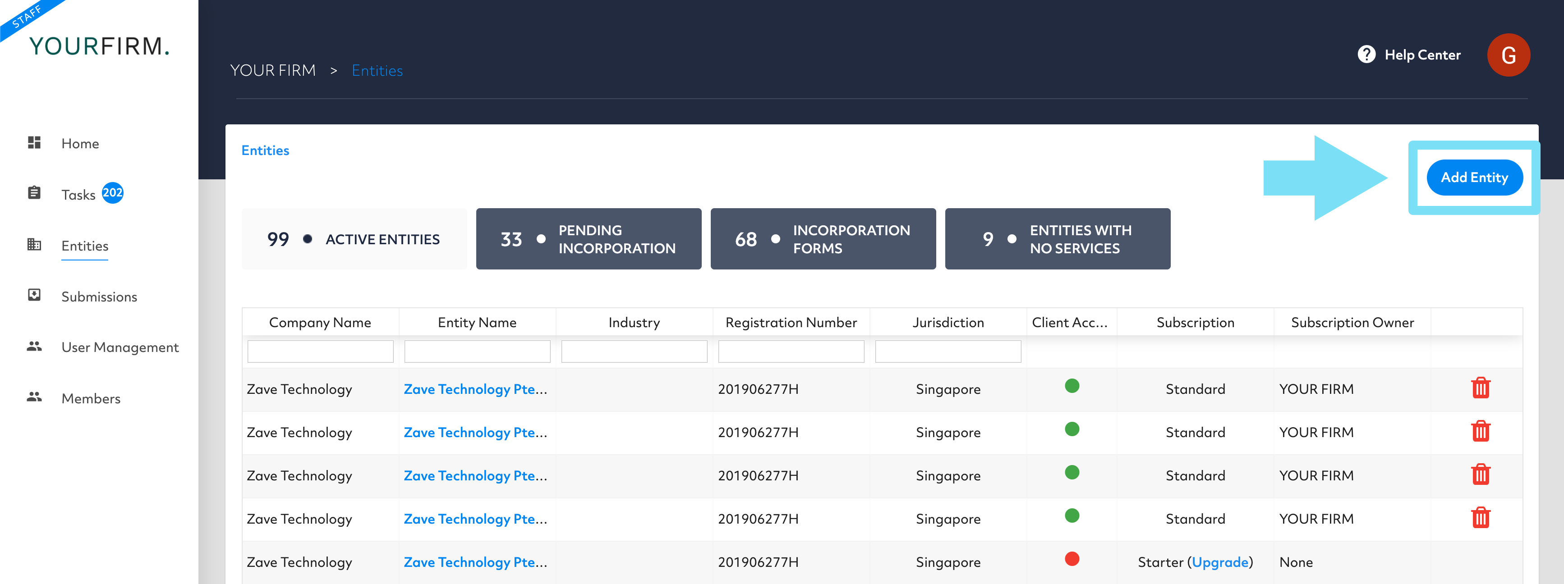Show Entities With No Services tab

pos(1057,239)
